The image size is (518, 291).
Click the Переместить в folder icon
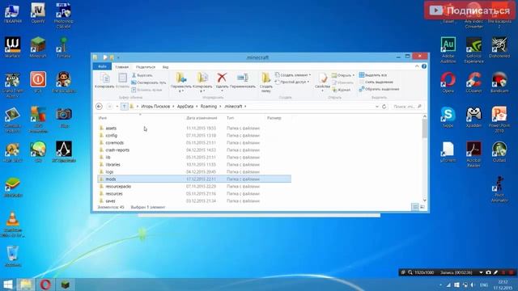(180, 78)
